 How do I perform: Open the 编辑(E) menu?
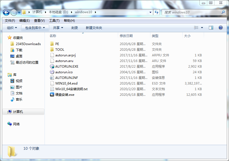tap(24, 21)
